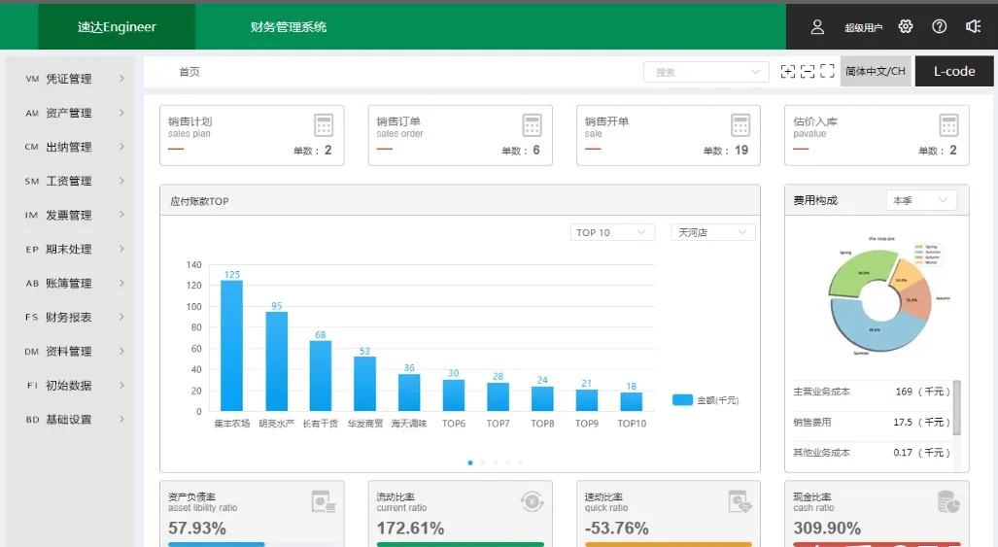The width and height of the screenshot is (998, 547).
Task: Open the TOP 10 dropdown
Action: (612, 232)
